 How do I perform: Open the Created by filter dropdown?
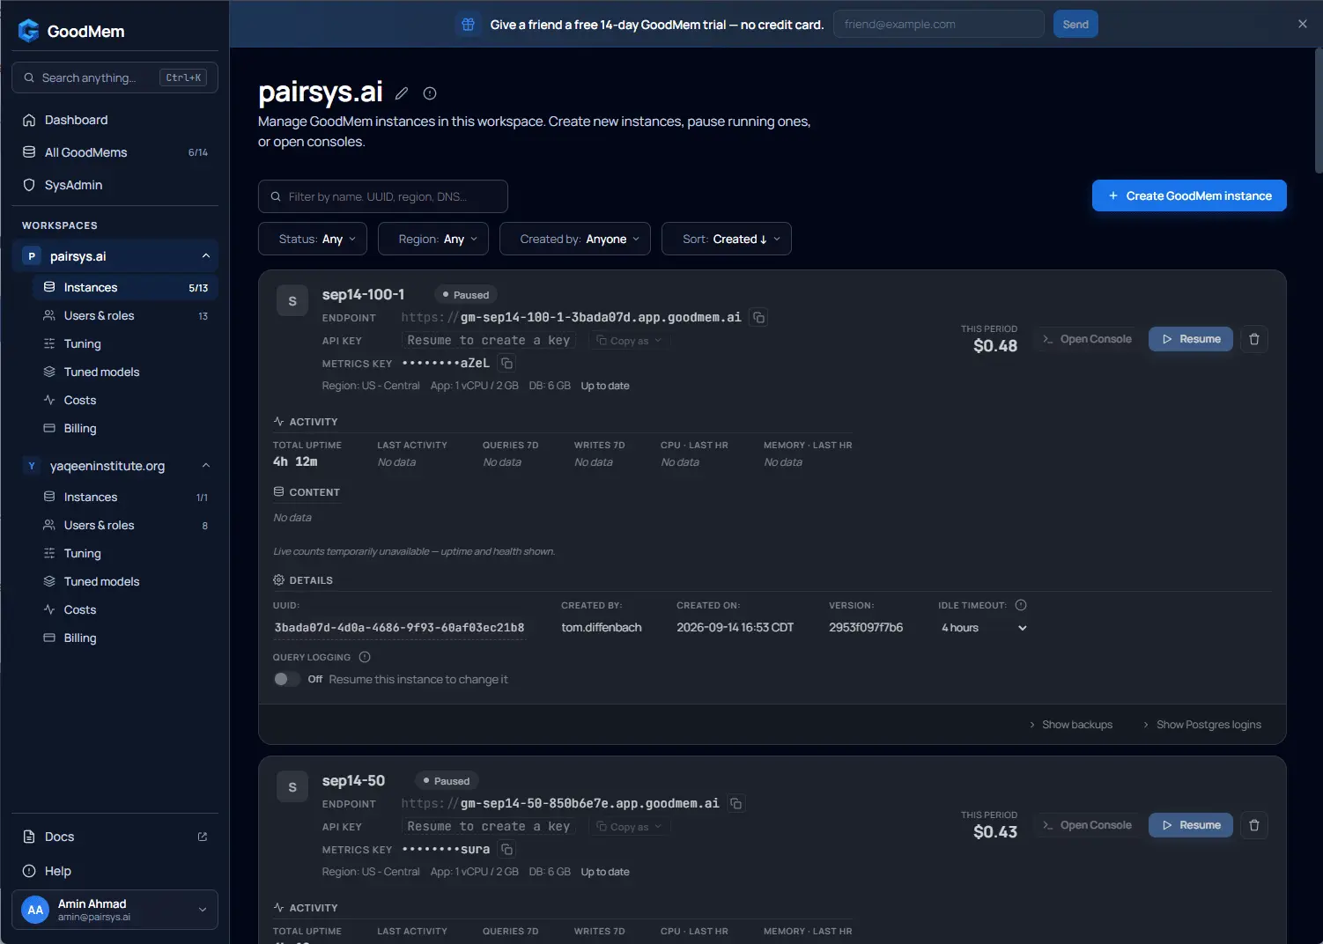tap(575, 239)
